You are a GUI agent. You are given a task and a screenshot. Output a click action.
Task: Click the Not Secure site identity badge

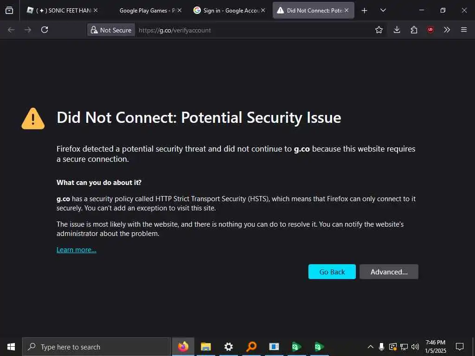click(x=111, y=30)
